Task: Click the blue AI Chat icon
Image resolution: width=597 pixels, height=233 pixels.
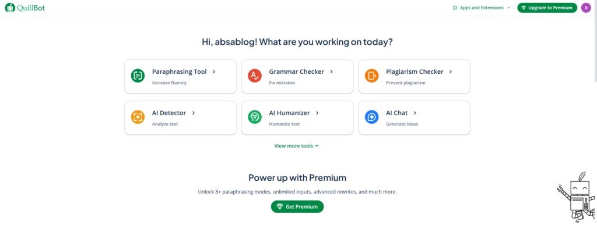Action: point(371,117)
